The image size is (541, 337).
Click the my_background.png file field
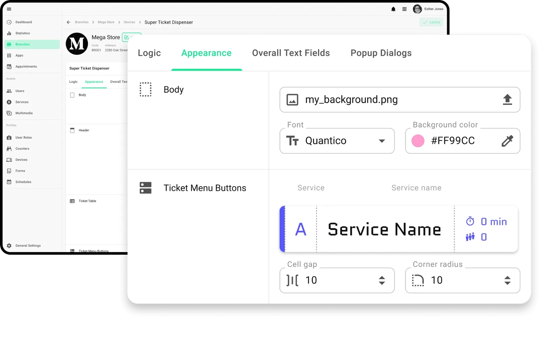pos(389,100)
